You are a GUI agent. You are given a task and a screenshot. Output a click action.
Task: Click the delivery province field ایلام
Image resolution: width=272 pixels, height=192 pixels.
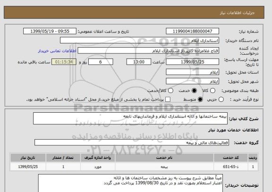(192, 72)
